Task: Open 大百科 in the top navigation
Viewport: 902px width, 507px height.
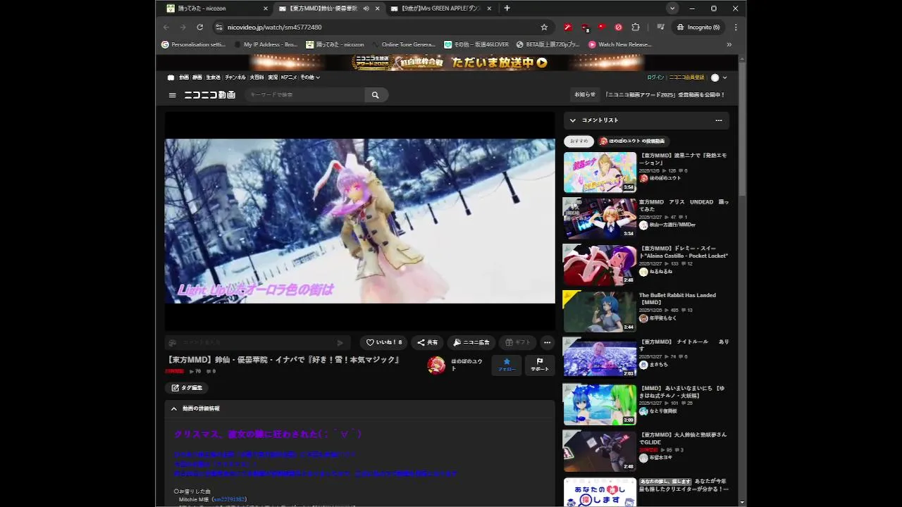Action: coord(257,77)
